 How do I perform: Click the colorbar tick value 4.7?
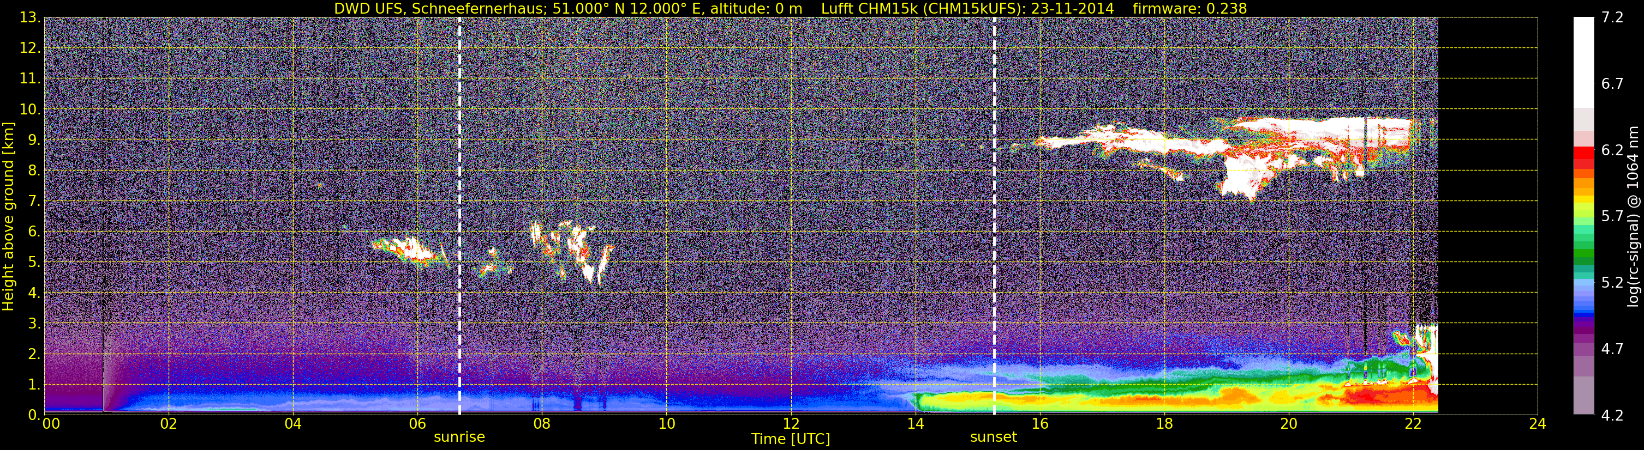pyautogui.click(x=1612, y=349)
